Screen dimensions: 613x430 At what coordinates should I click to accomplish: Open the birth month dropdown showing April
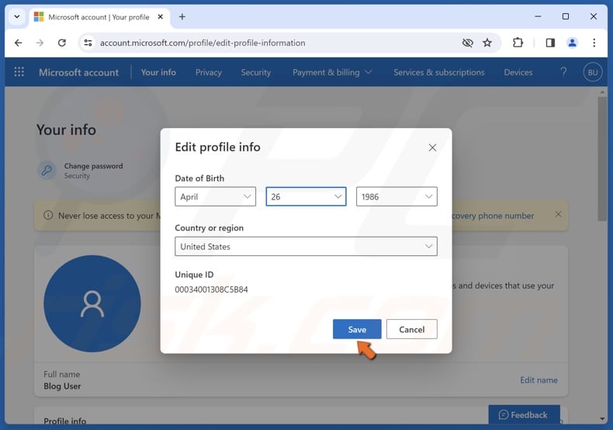[216, 196]
